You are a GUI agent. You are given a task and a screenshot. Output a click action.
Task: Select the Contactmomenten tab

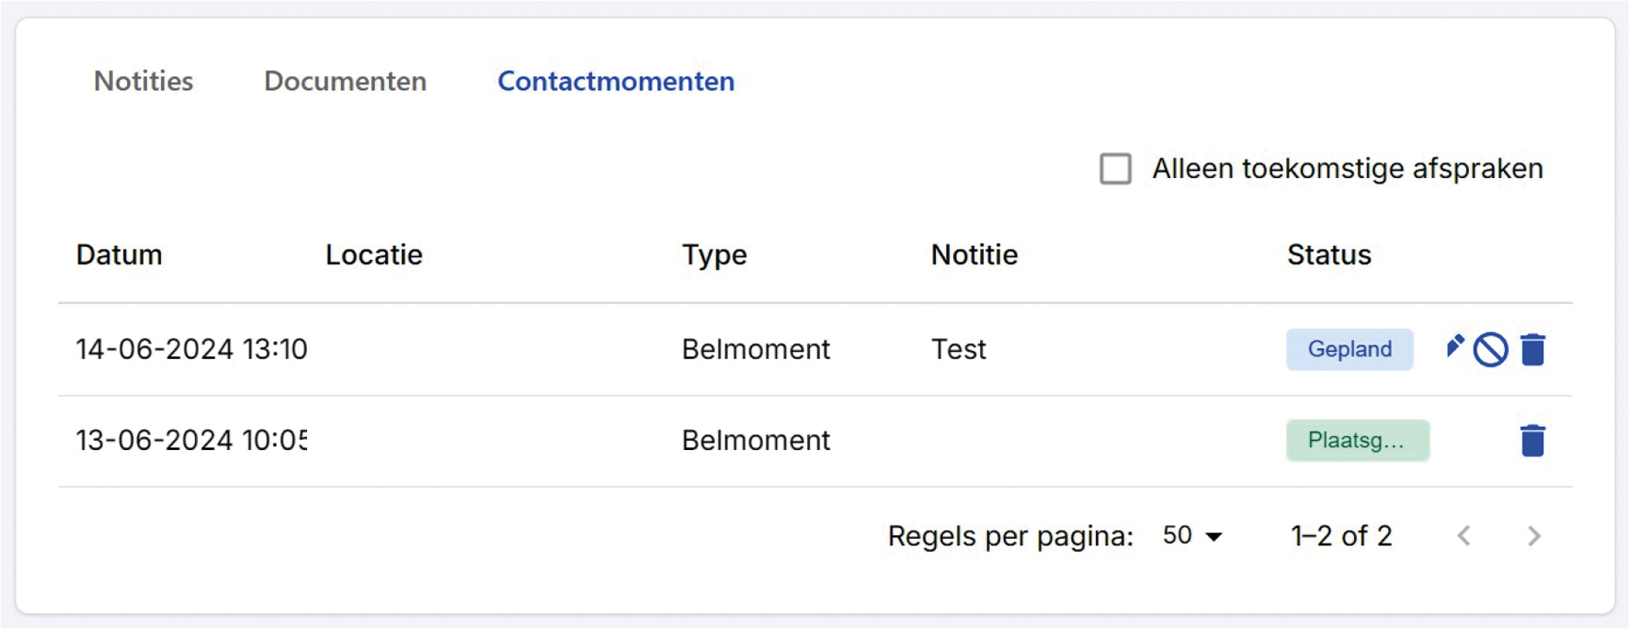[x=616, y=82]
